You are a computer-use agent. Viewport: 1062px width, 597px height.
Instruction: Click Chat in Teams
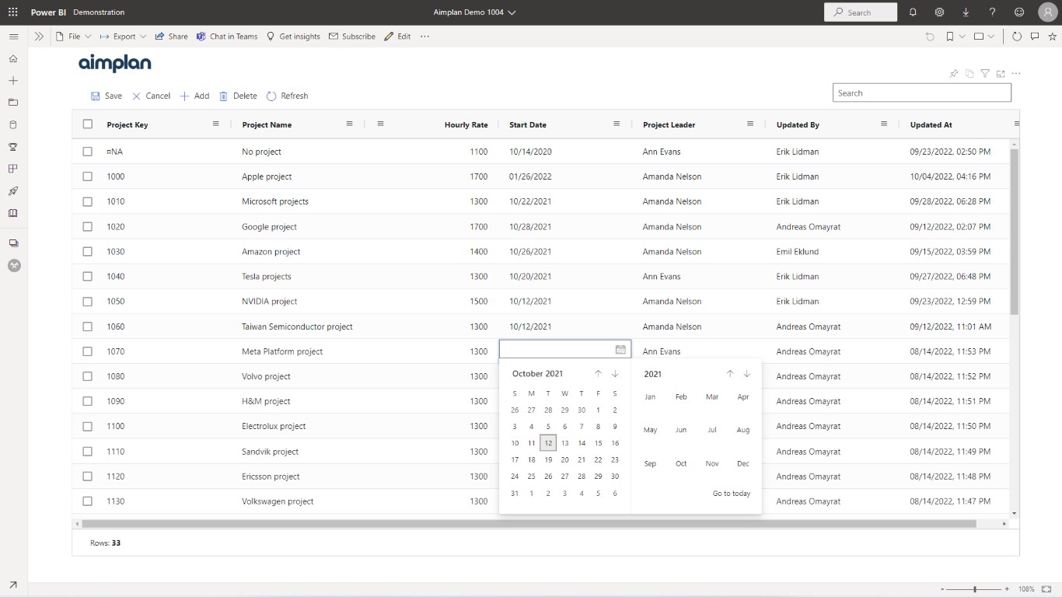tap(227, 37)
